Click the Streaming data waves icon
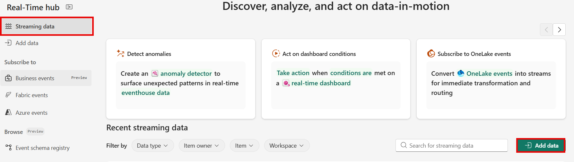574x162 pixels. [8, 26]
